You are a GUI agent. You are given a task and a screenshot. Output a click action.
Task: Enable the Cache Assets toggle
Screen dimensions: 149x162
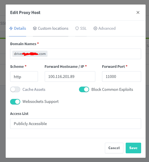pyautogui.click(x=15, y=89)
